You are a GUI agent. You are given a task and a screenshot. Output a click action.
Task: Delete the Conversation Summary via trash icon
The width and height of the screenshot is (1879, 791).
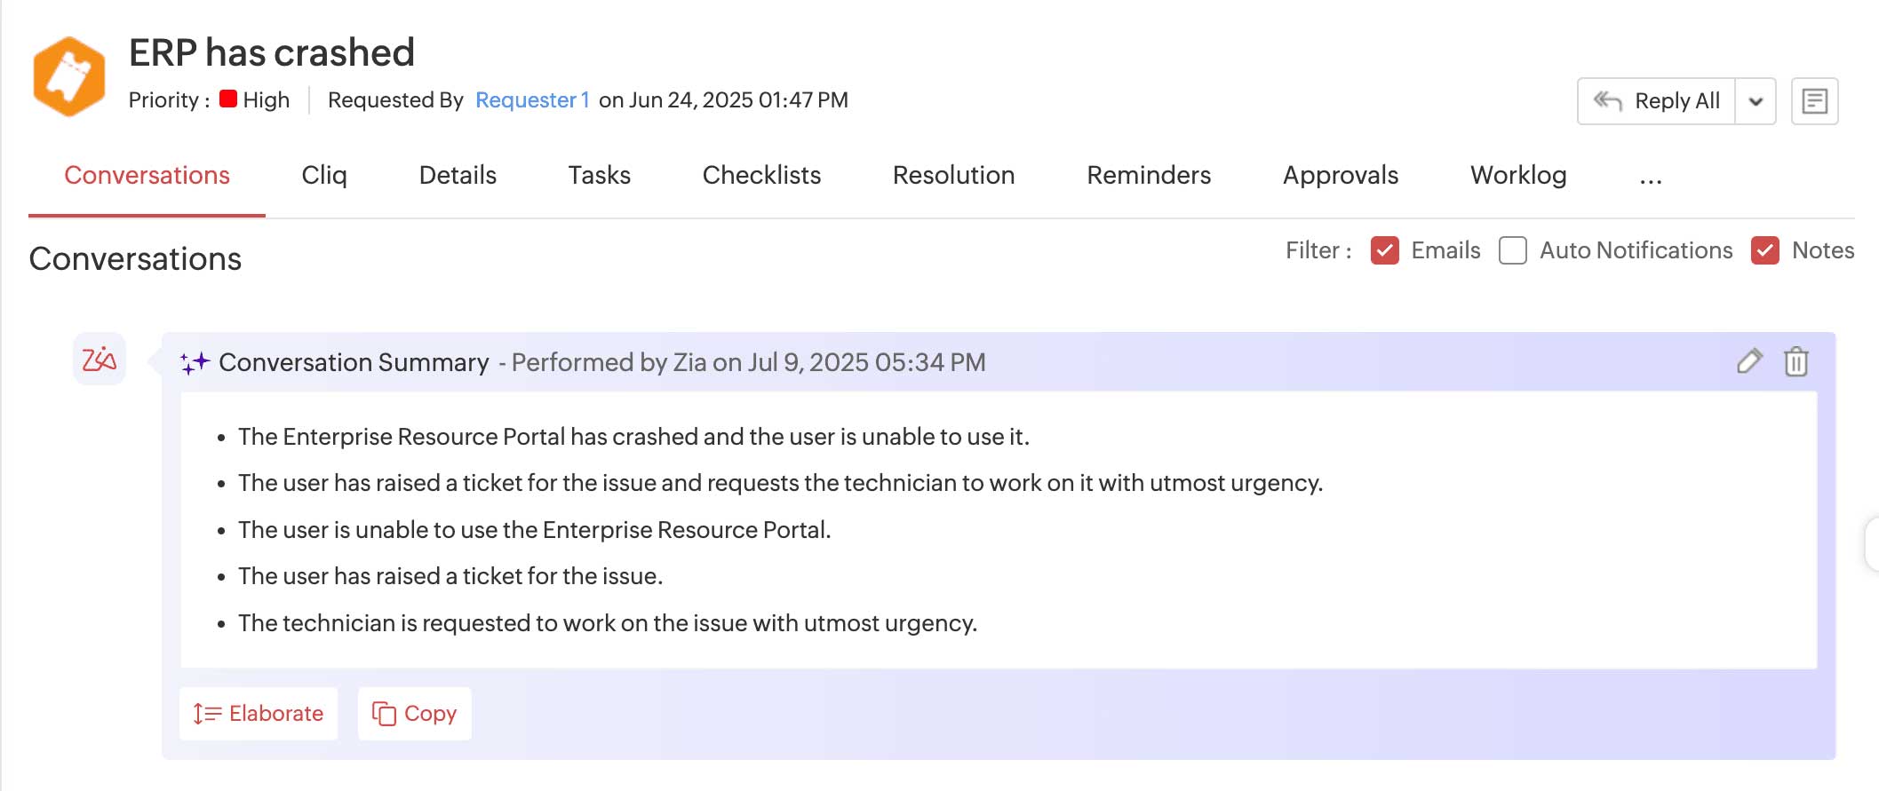pyautogui.click(x=1796, y=362)
